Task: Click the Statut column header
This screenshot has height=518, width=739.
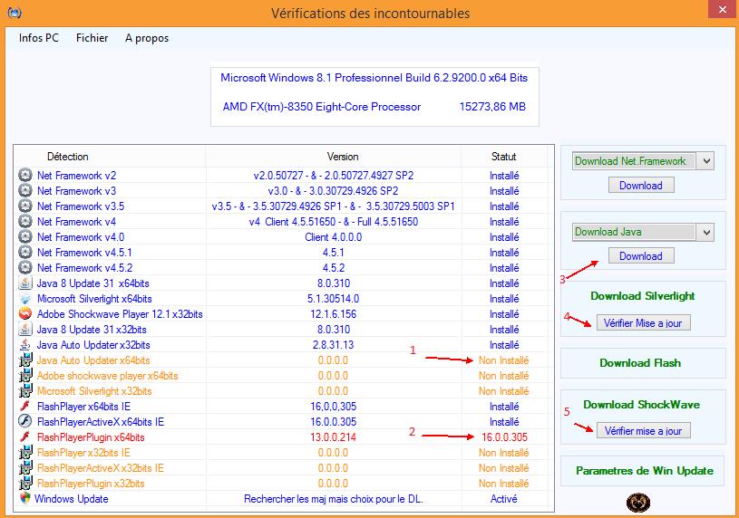Action: 504,157
